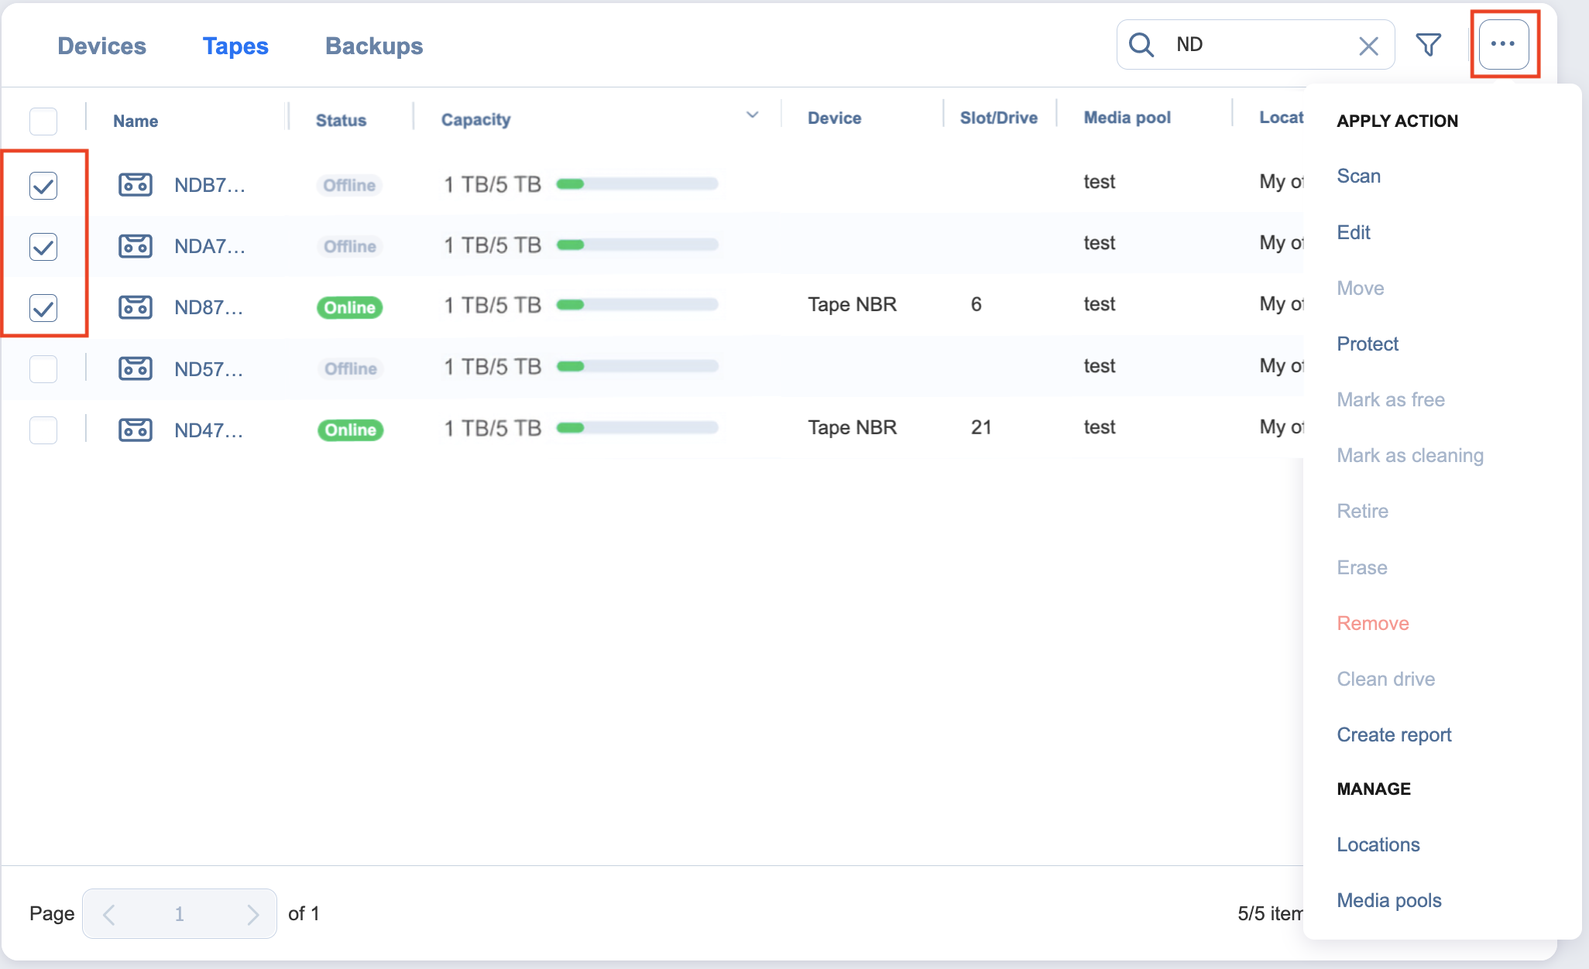The image size is (1589, 969).
Task: Clear the search field with X icon
Action: coord(1368,46)
